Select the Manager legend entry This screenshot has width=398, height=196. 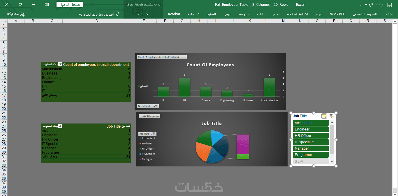click(x=146, y=159)
